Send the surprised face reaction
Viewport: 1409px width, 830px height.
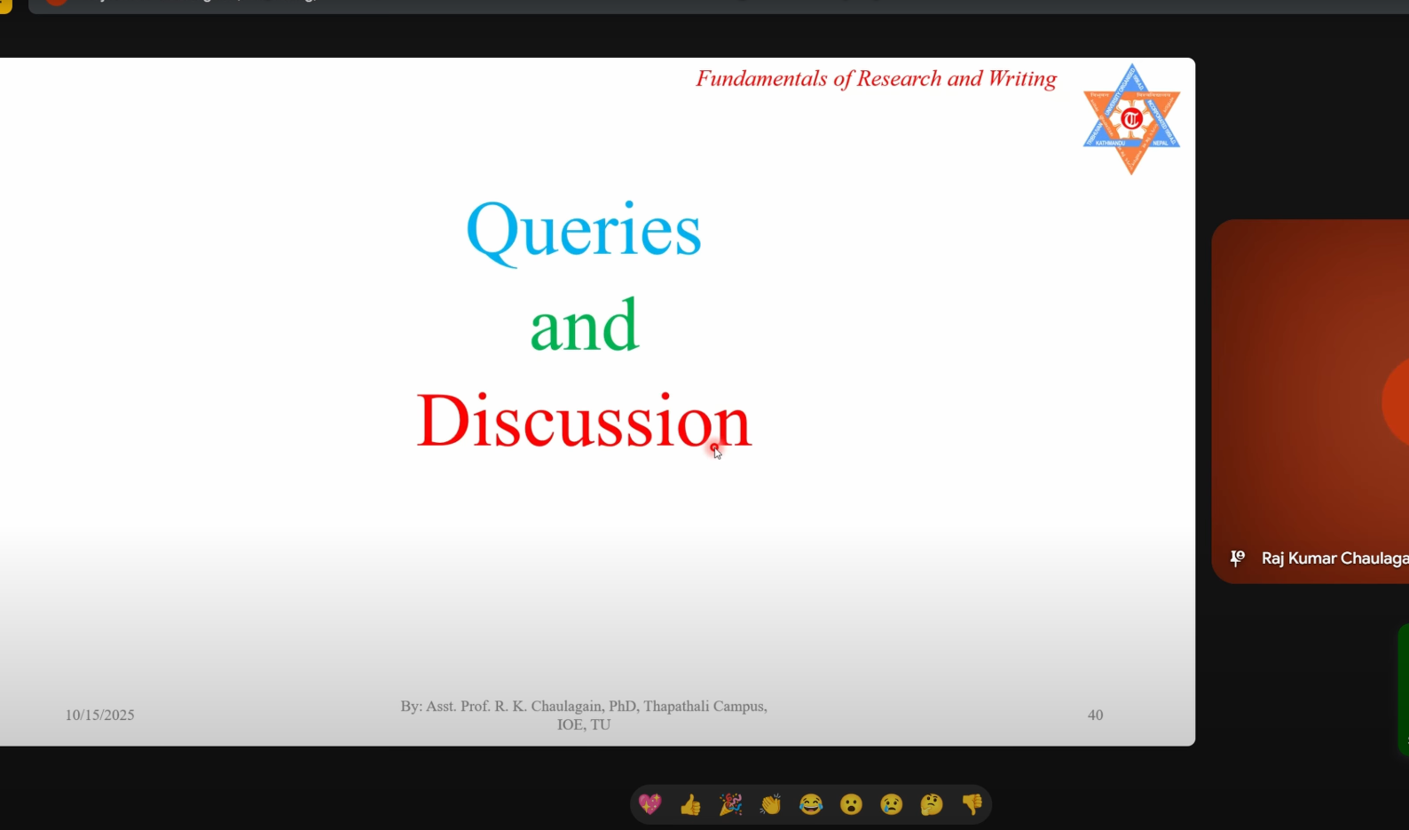click(851, 804)
